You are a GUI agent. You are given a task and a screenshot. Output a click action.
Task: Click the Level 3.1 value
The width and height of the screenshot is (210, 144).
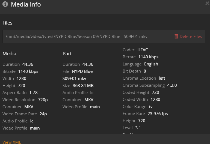pos(138,128)
